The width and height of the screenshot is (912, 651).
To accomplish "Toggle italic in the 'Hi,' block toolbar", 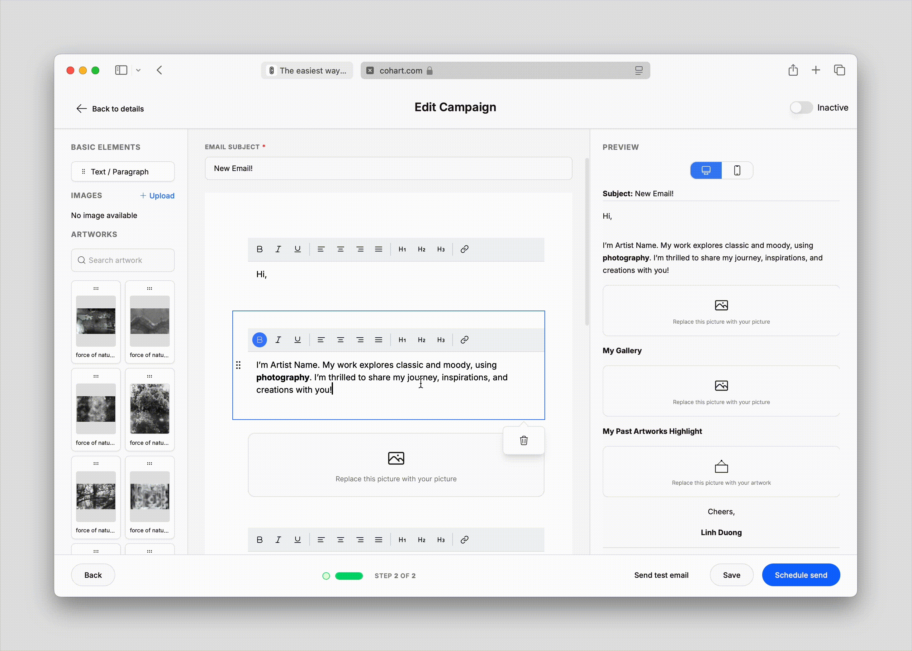I will tap(278, 249).
